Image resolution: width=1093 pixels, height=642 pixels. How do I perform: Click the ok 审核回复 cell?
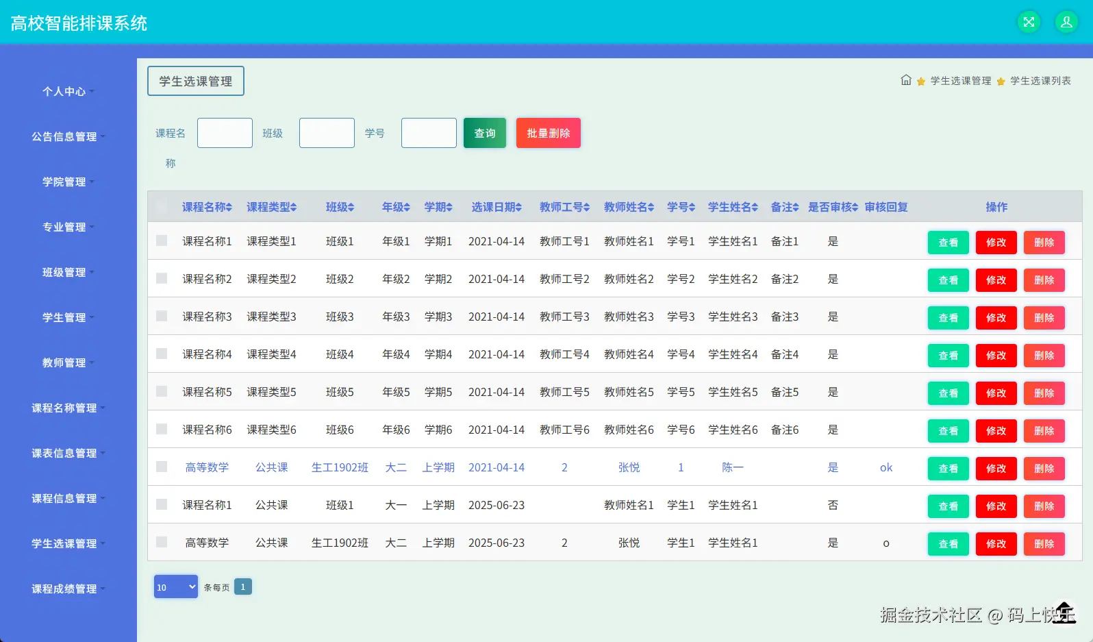[x=886, y=467]
